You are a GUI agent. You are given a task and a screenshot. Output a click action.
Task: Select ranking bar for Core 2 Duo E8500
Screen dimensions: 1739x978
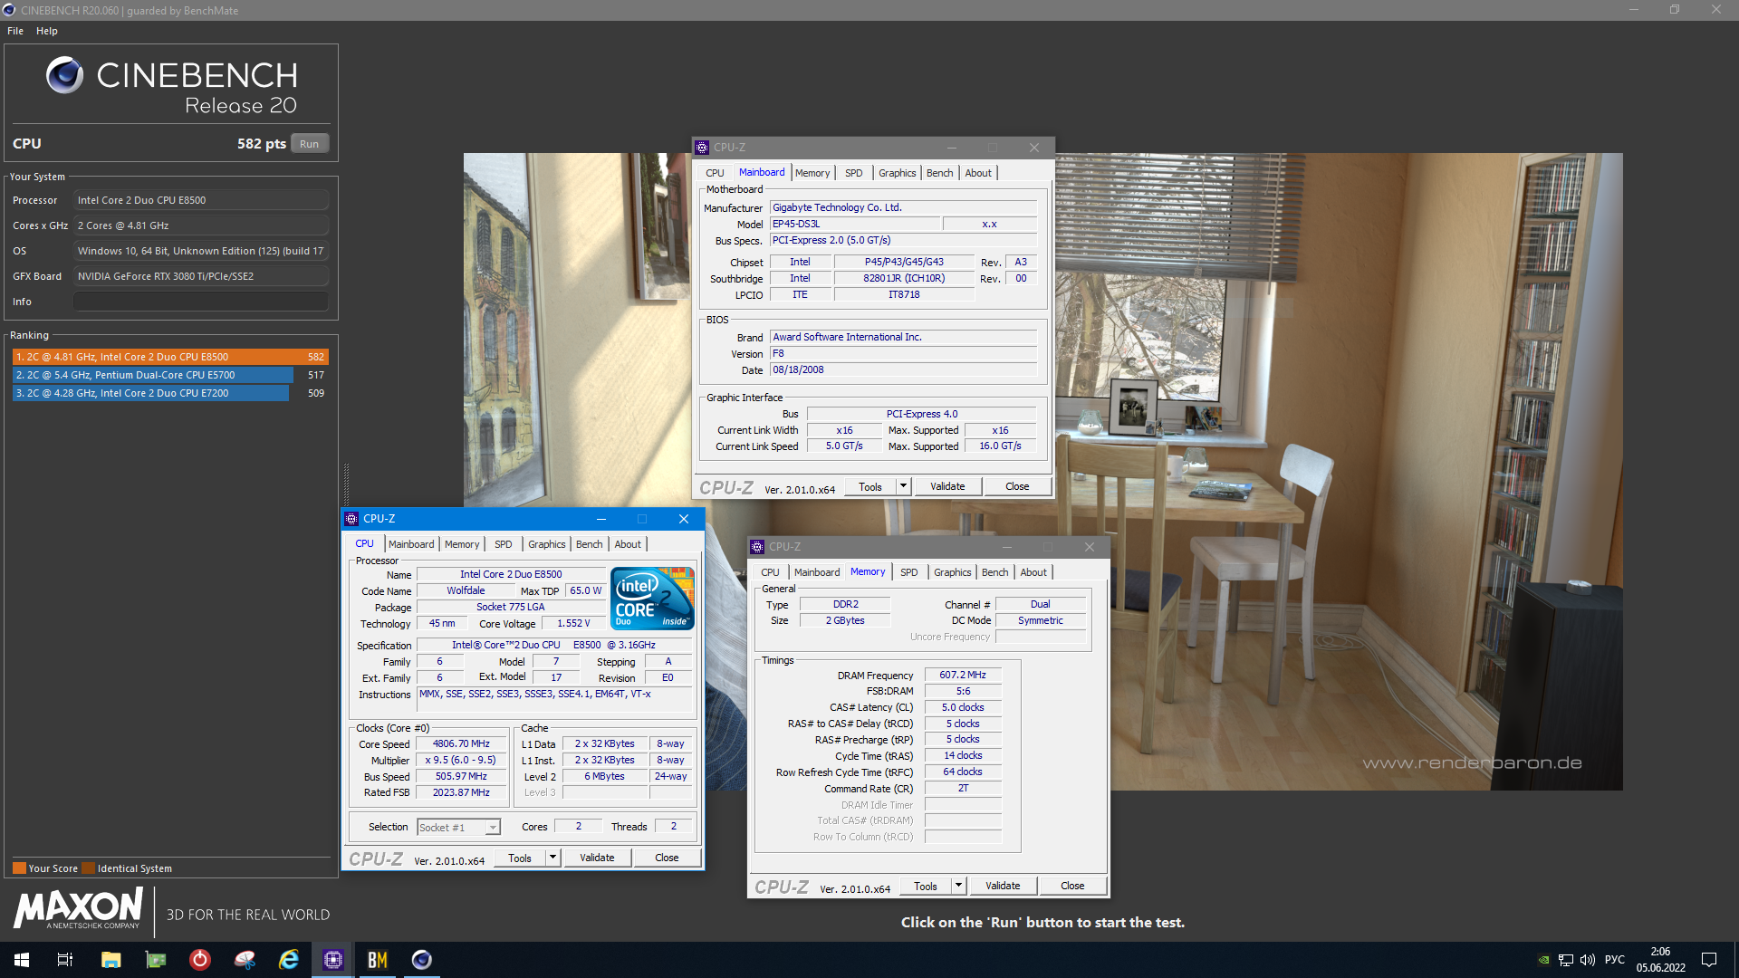click(170, 357)
